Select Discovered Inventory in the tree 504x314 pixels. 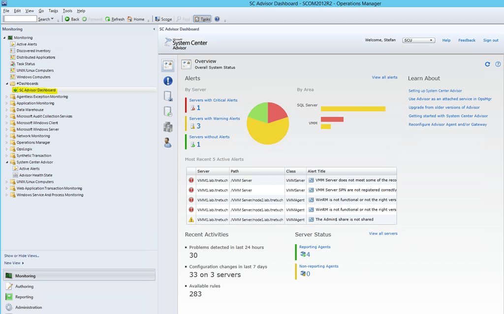33,51
